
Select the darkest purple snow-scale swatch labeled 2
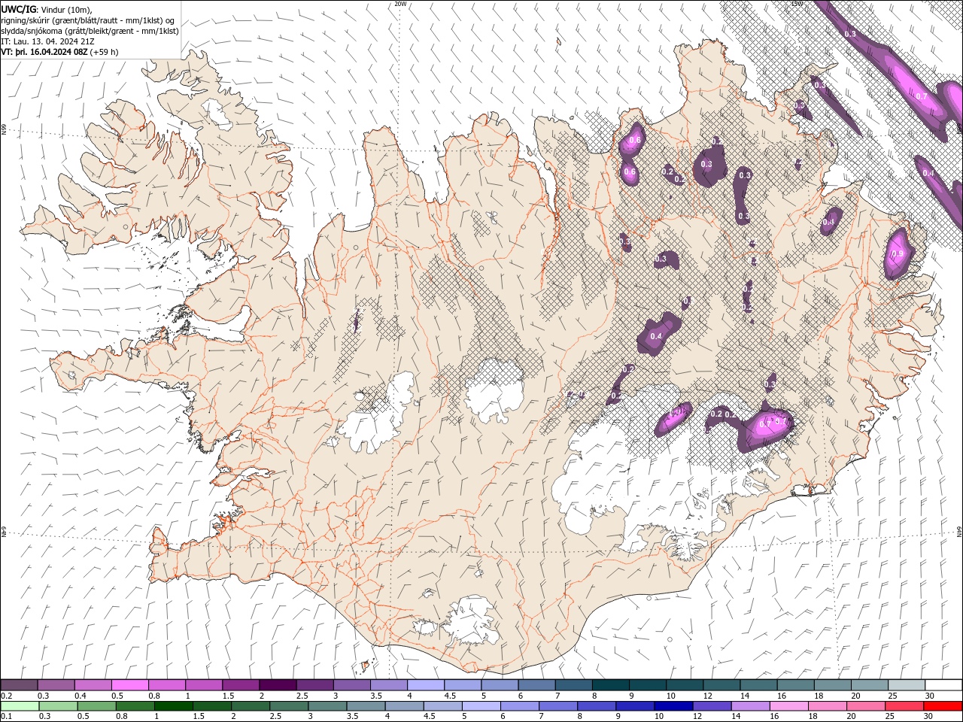click(277, 685)
